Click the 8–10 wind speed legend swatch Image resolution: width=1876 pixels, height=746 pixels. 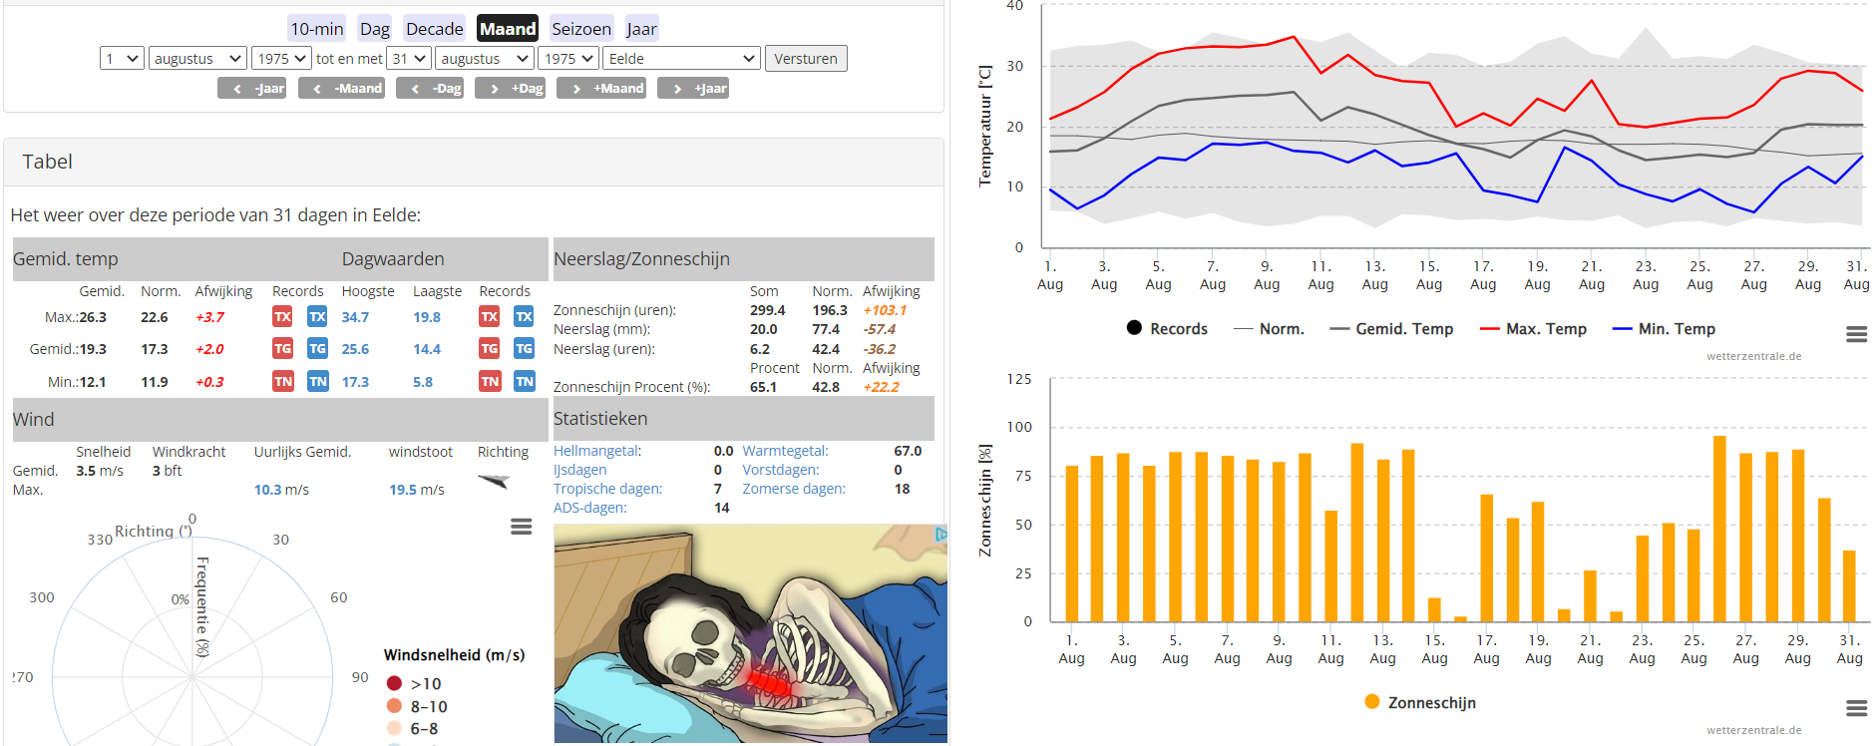394,706
